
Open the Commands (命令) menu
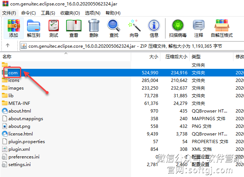click(28, 13)
